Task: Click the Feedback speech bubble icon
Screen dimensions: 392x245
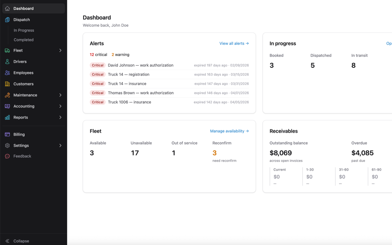Action: (7, 156)
